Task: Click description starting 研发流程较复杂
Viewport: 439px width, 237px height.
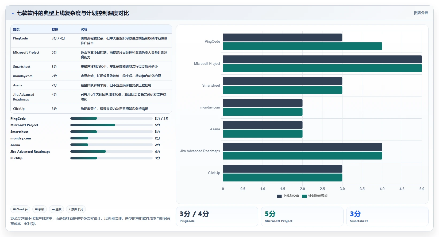Action: pos(124,41)
